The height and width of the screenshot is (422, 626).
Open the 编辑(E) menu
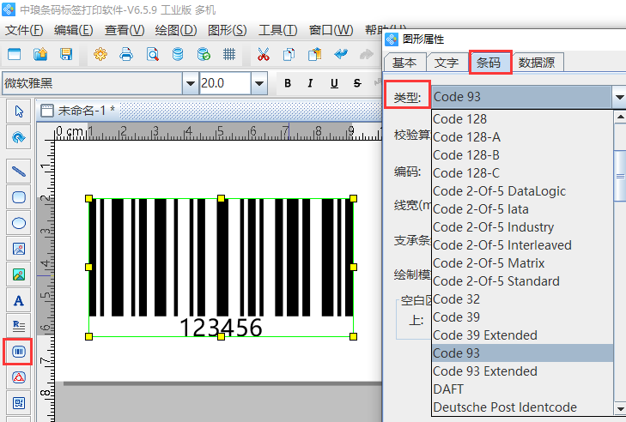point(74,30)
